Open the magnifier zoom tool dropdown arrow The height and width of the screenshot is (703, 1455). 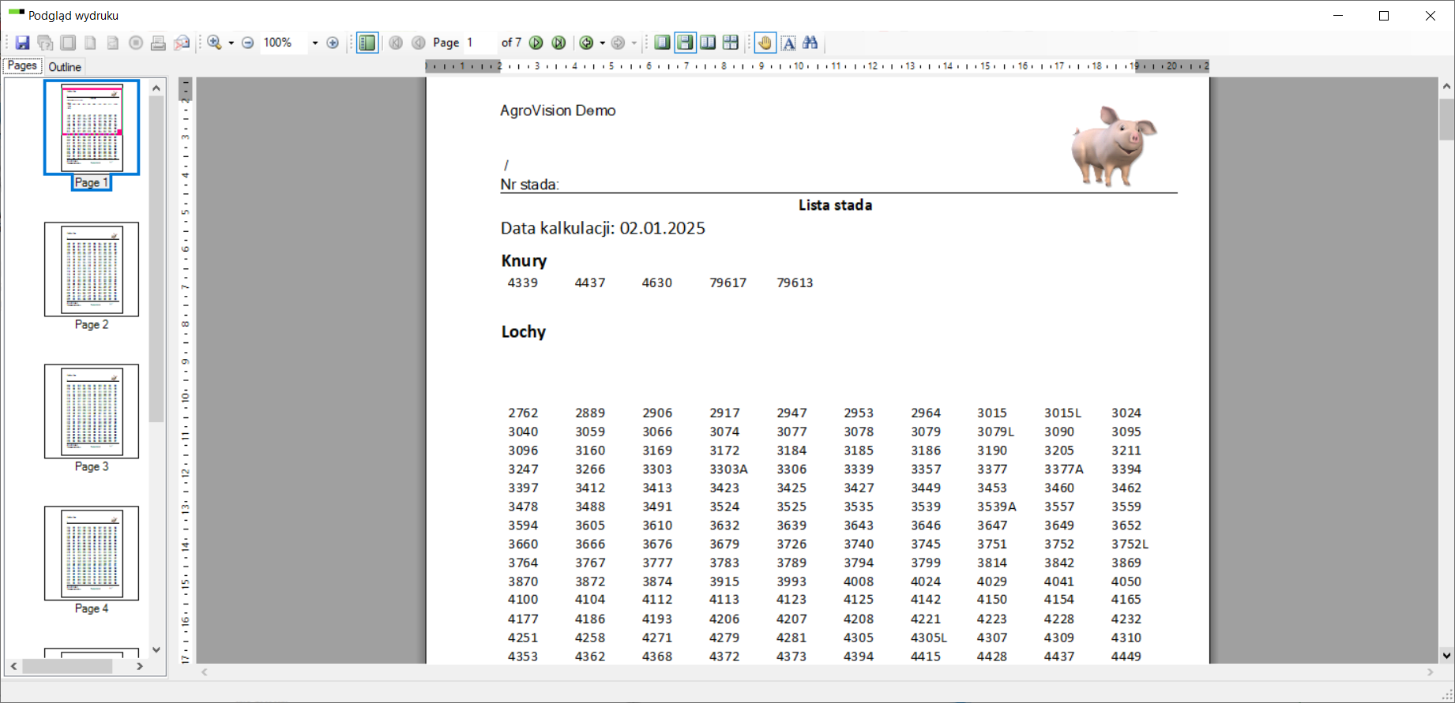(x=231, y=43)
